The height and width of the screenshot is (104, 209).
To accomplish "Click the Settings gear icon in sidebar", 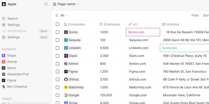I will [x=4, y=25].
